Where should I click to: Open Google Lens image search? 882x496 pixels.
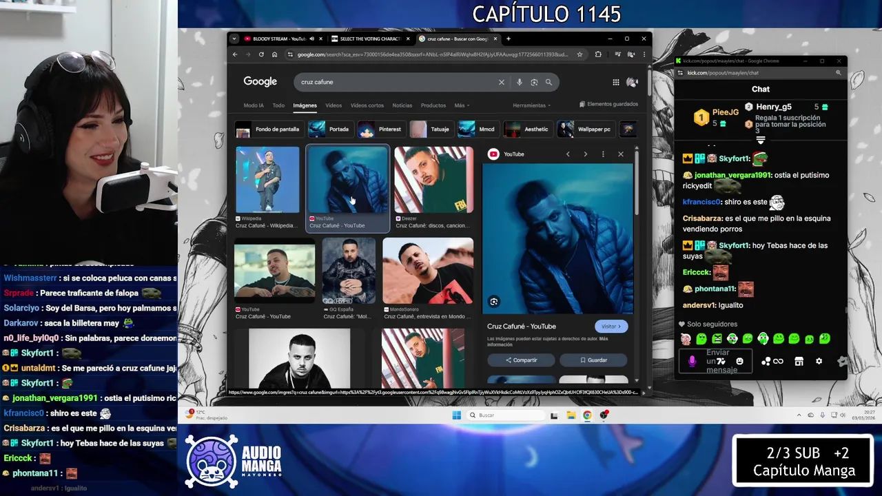[534, 82]
